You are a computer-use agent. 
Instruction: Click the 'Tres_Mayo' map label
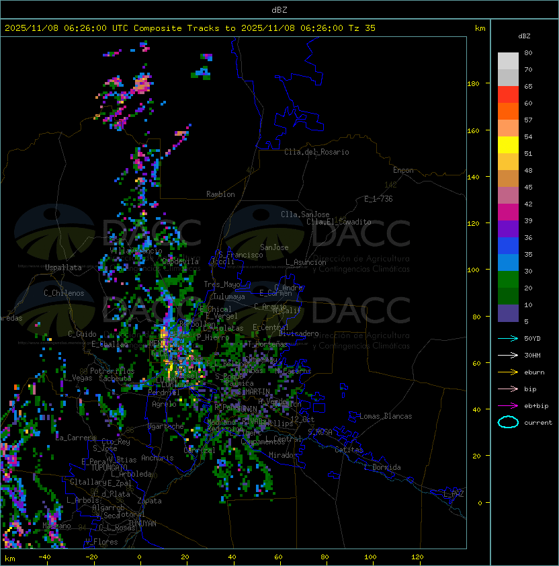222,284
